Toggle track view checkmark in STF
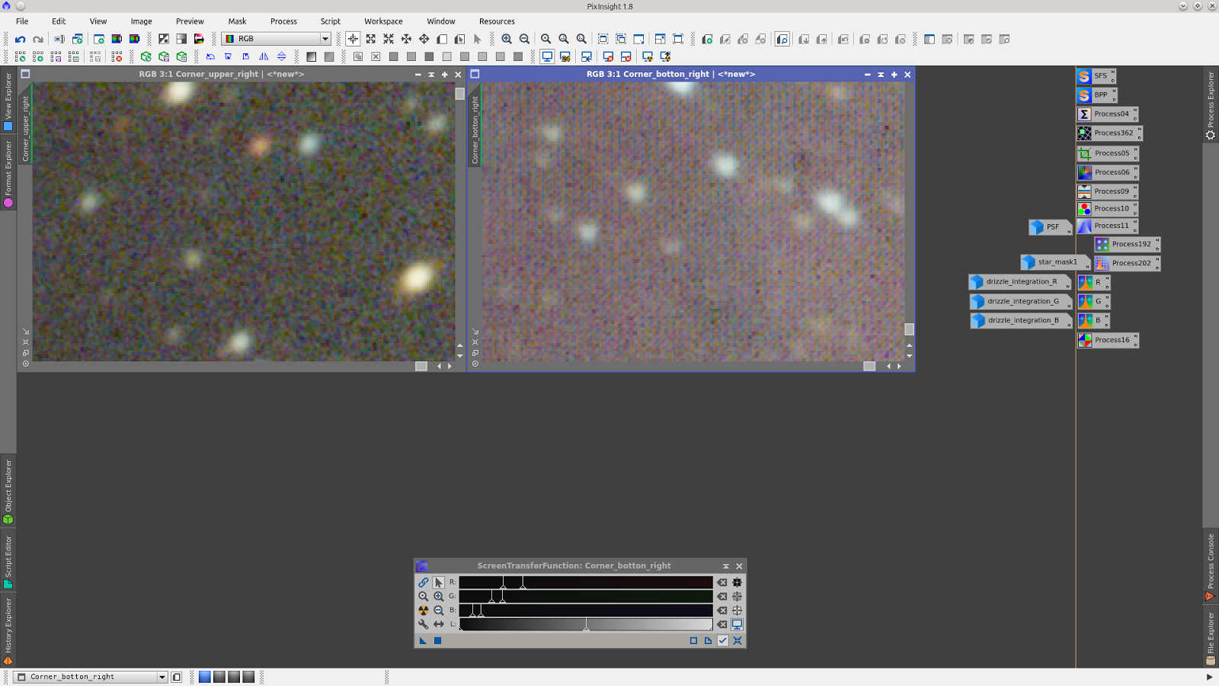This screenshot has height=686, width=1219. point(723,641)
